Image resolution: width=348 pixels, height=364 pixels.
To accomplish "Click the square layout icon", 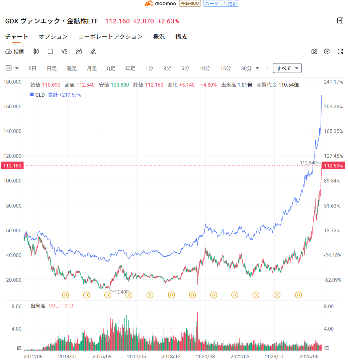I will tap(51, 51).
